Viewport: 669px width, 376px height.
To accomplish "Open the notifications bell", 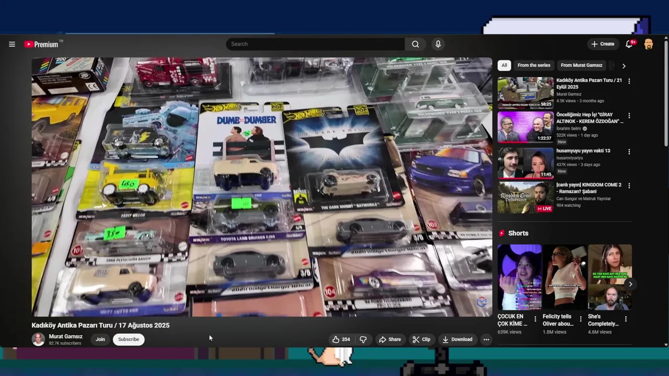I will (629, 44).
